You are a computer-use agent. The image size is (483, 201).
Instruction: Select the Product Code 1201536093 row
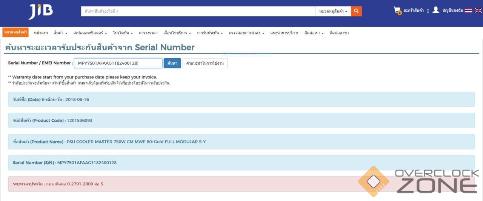point(241,121)
